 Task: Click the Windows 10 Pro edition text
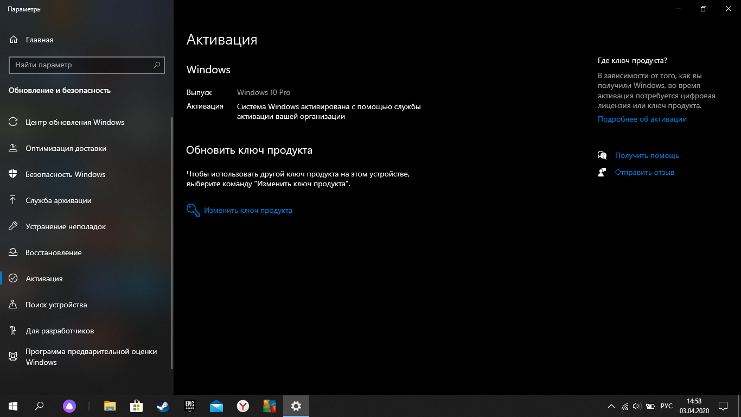click(264, 92)
